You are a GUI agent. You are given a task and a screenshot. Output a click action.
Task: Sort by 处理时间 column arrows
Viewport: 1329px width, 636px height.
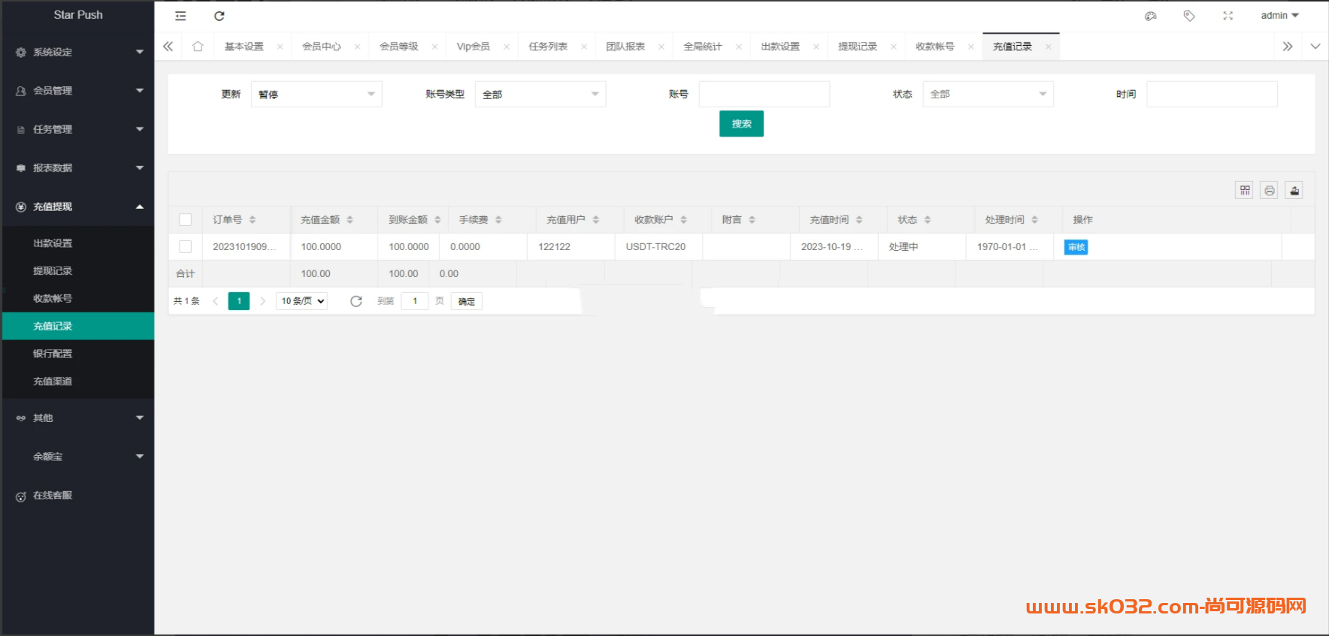(x=1035, y=220)
